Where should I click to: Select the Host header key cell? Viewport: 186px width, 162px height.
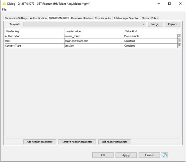(34, 41)
